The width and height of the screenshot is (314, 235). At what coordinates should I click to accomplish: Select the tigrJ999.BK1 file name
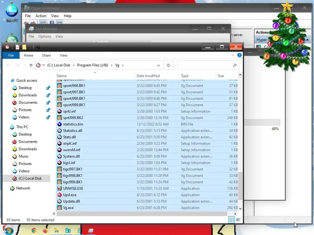tap(73, 182)
